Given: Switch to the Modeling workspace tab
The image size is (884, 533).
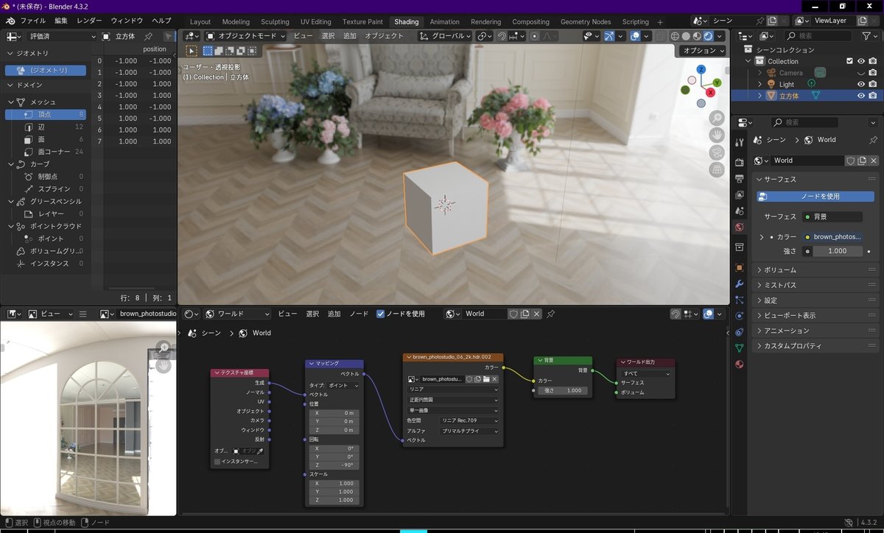Looking at the screenshot, I should [x=236, y=22].
